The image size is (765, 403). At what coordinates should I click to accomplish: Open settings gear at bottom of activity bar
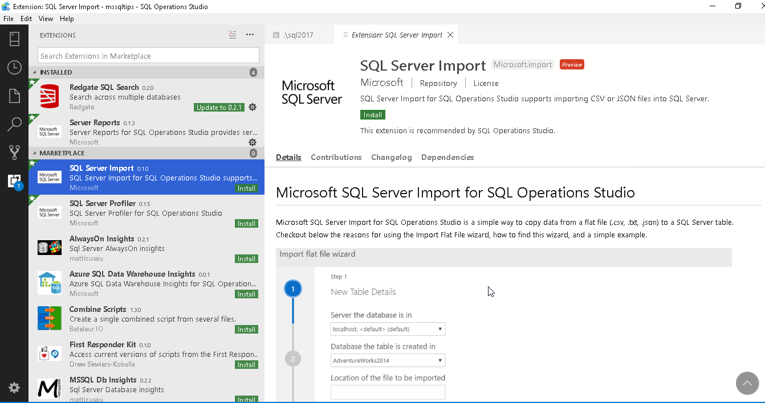pyautogui.click(x=14, y=388)
